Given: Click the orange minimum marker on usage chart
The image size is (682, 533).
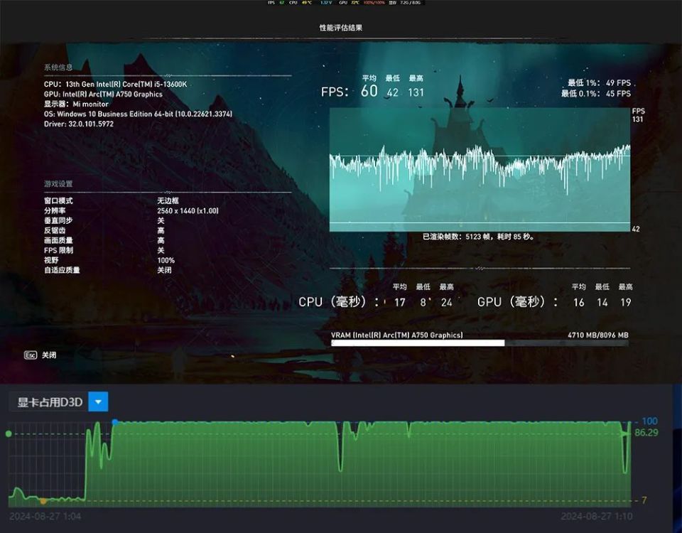Looking at the screenshot, I should tap(43, 501).
